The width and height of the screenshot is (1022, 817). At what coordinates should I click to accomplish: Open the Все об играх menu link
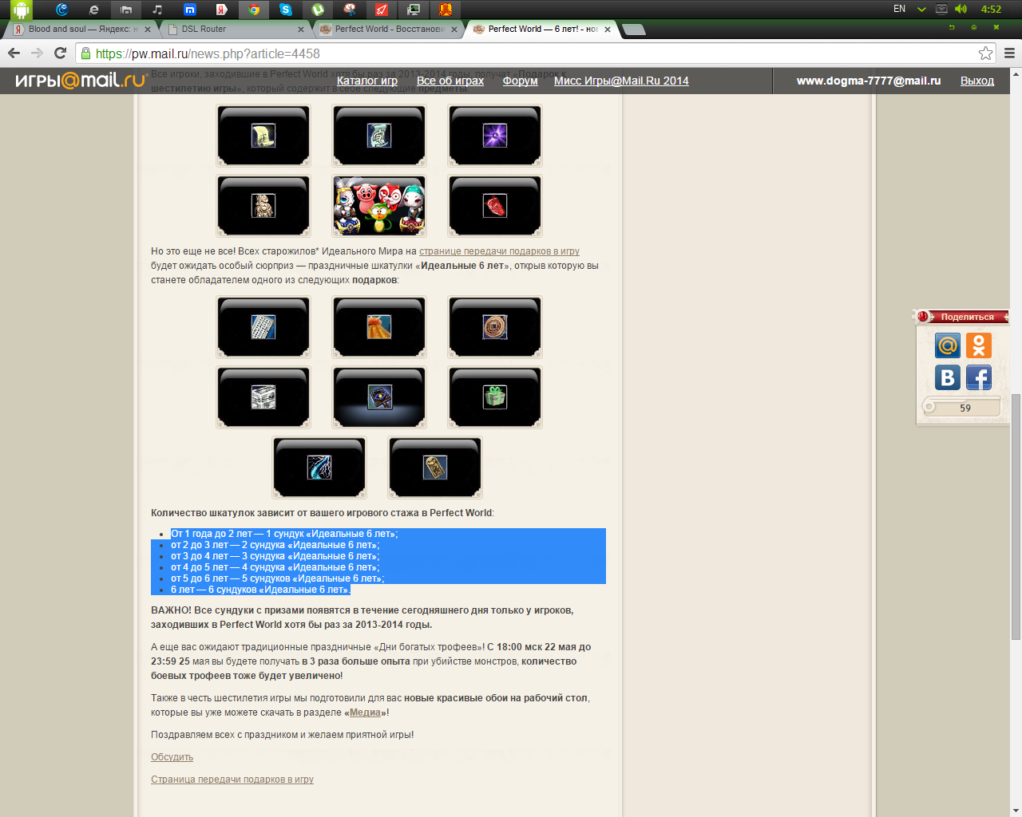[x=450, y=81]
